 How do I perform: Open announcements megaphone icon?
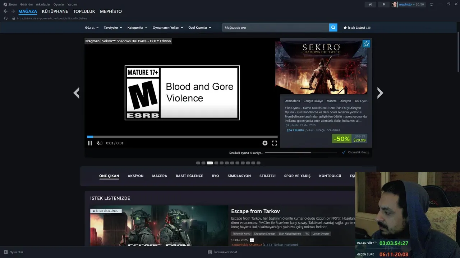(371, 4)
